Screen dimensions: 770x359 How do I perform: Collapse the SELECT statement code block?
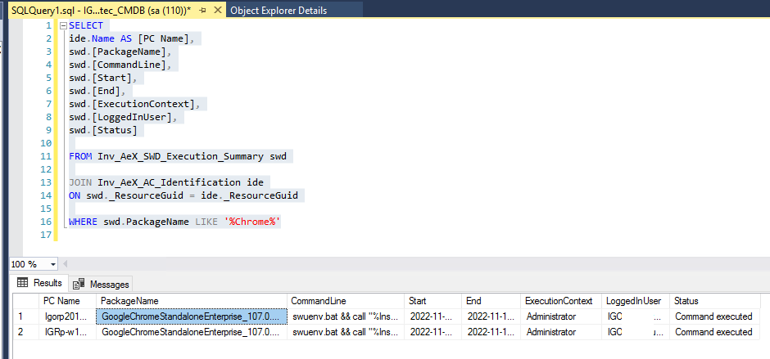(64, 25)
